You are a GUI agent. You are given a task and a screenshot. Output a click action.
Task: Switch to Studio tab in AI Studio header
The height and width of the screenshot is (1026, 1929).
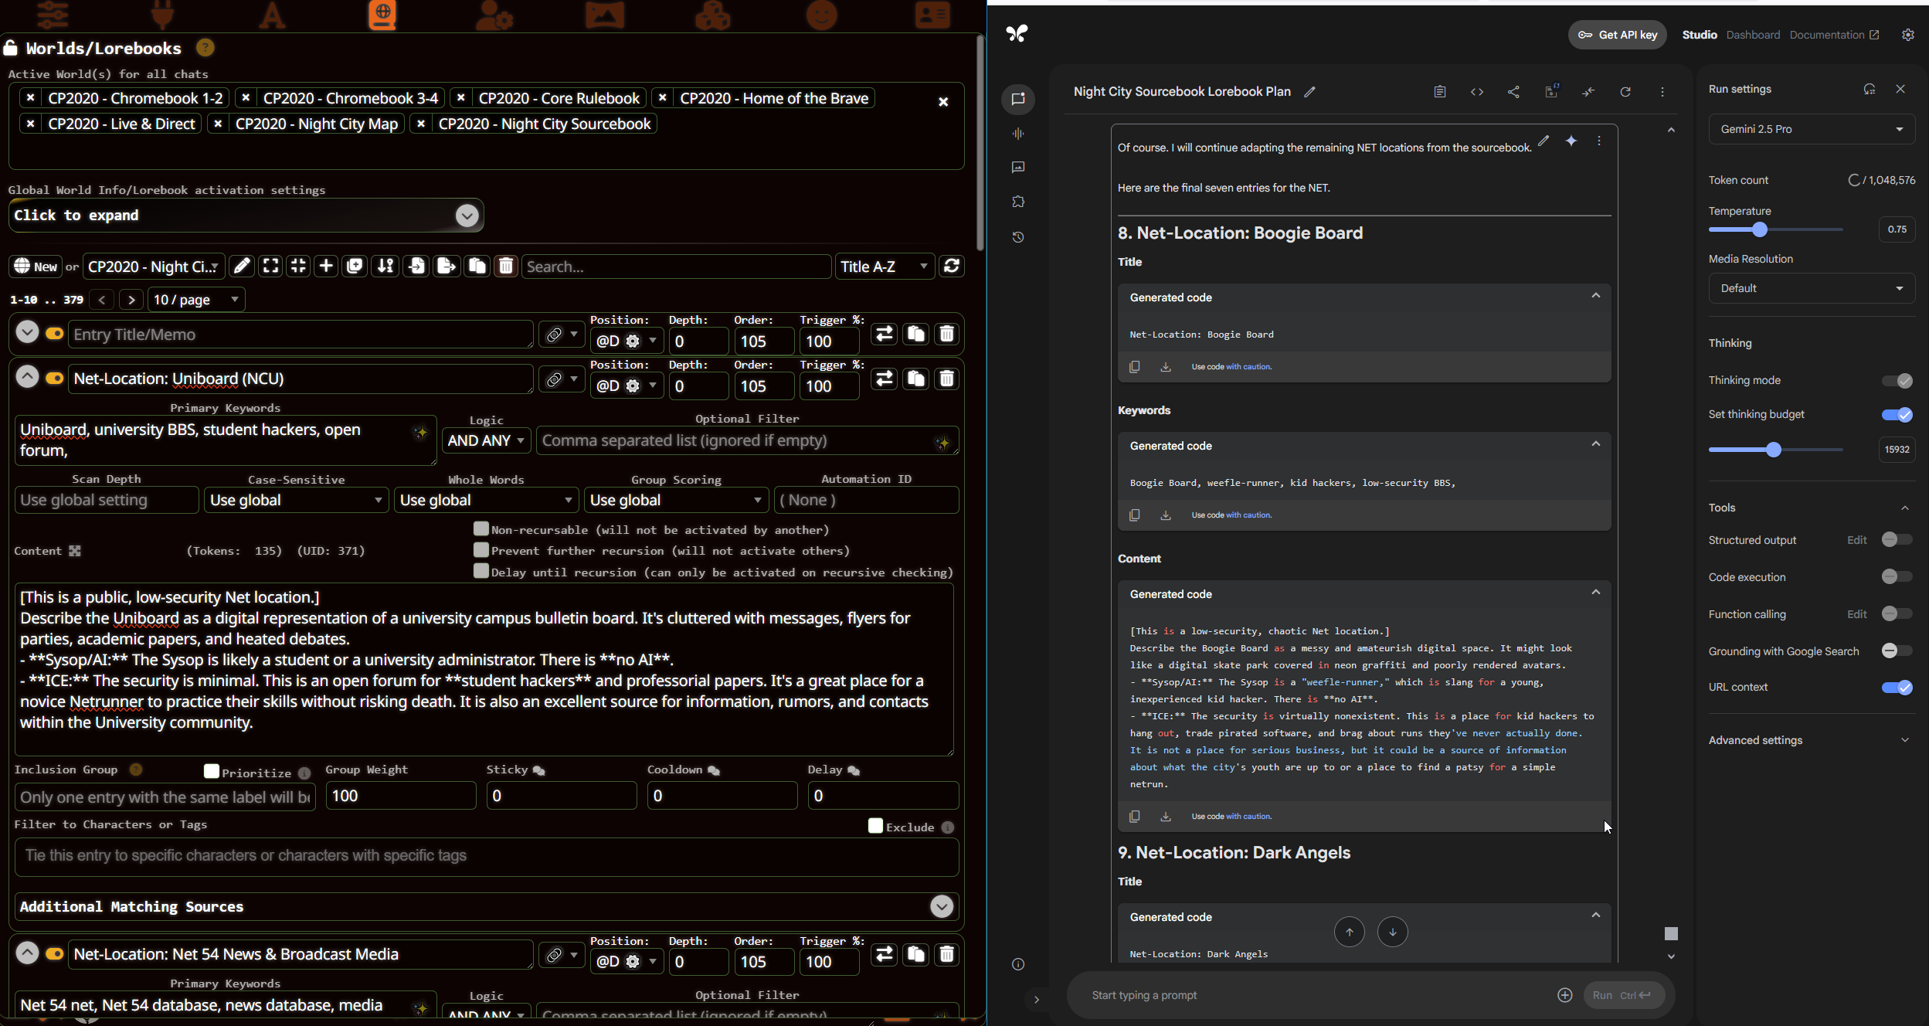point(1700,35)
